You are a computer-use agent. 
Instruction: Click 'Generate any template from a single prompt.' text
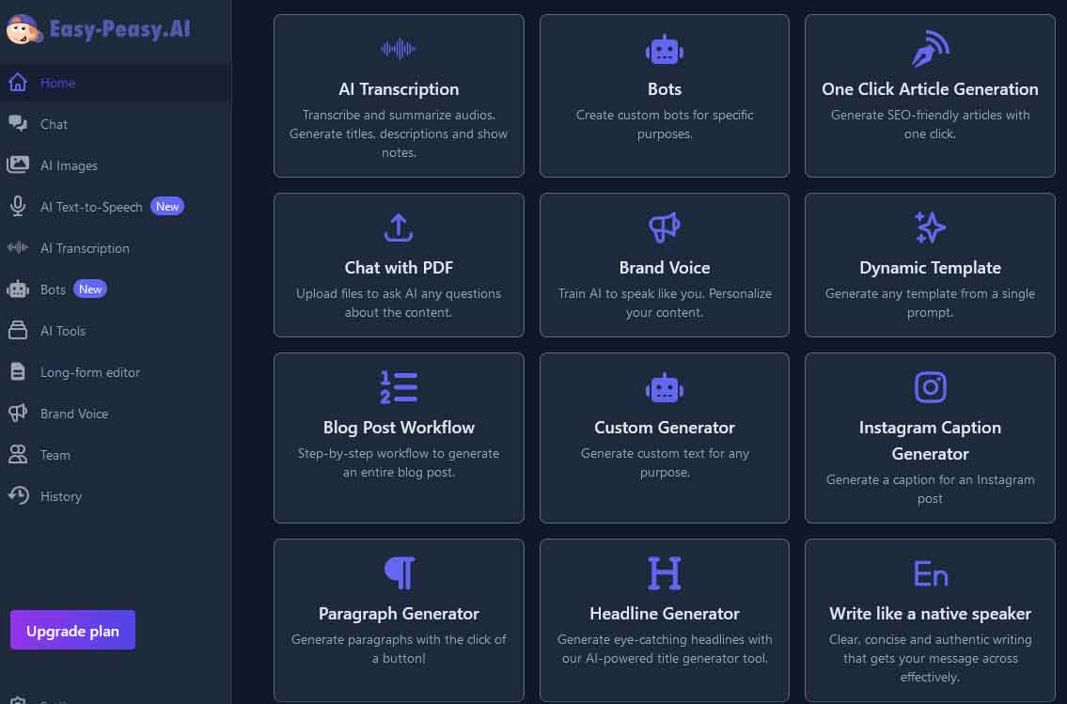[x=931, y=304]
